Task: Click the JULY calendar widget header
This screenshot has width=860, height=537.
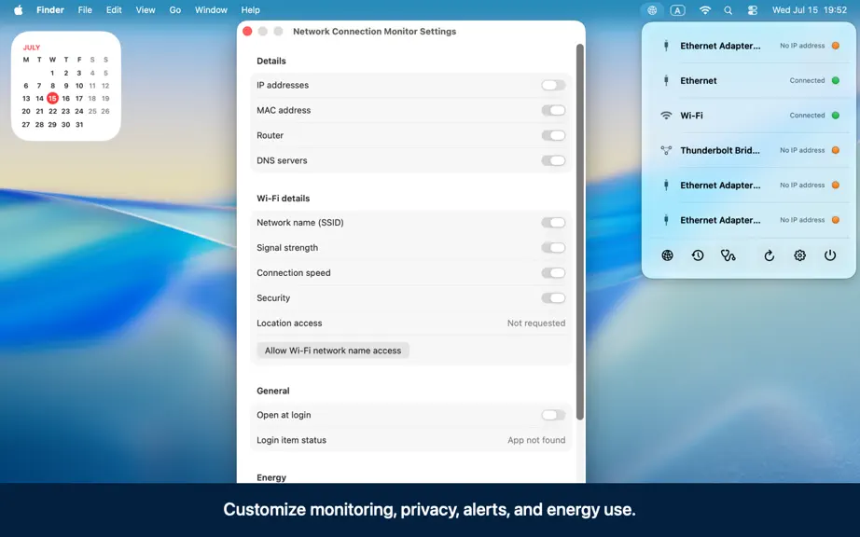Action: pos(32,48)
